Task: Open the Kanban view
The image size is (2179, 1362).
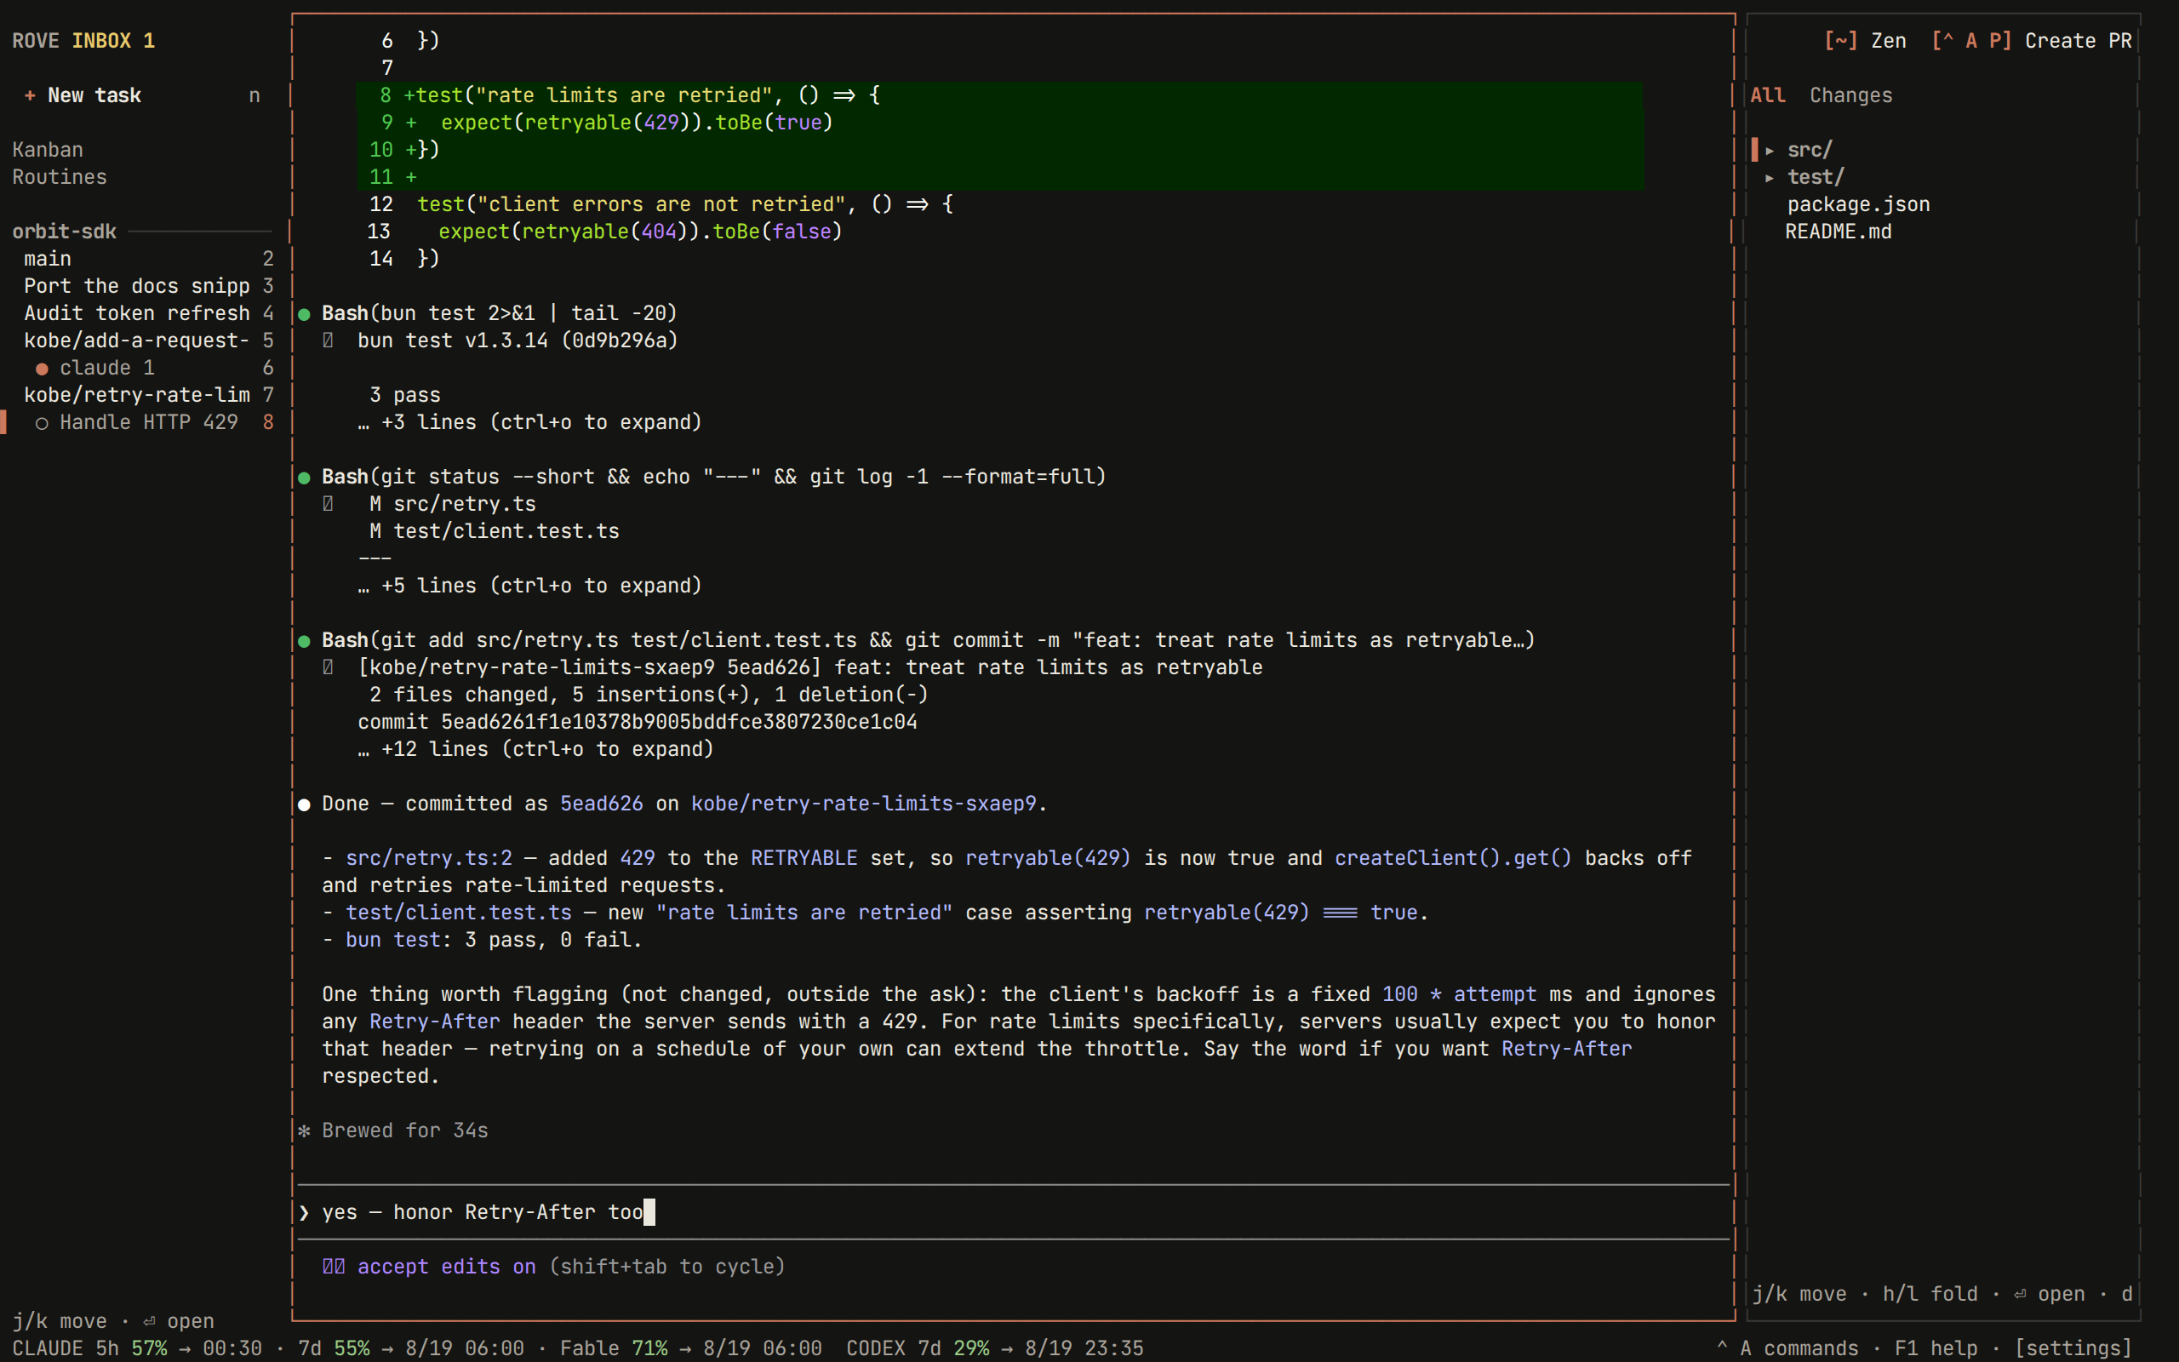Action: tap(48, 150)
